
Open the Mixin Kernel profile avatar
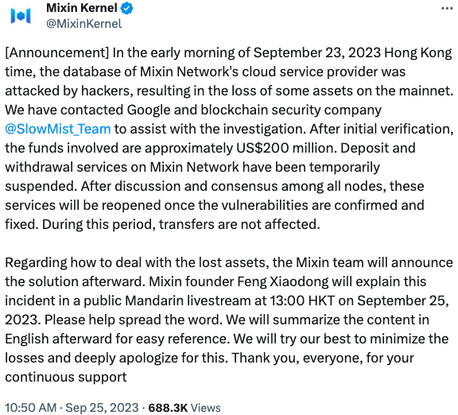pos(21,16)
